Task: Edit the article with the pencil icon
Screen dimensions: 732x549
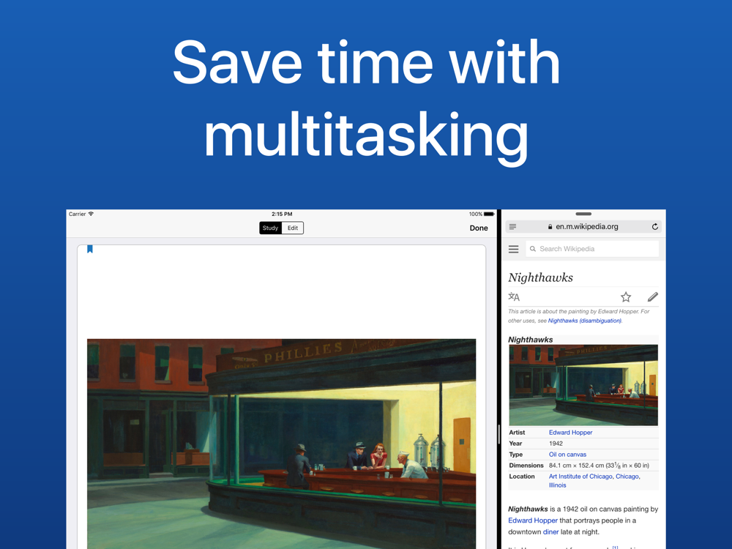Action: [653, 296]
